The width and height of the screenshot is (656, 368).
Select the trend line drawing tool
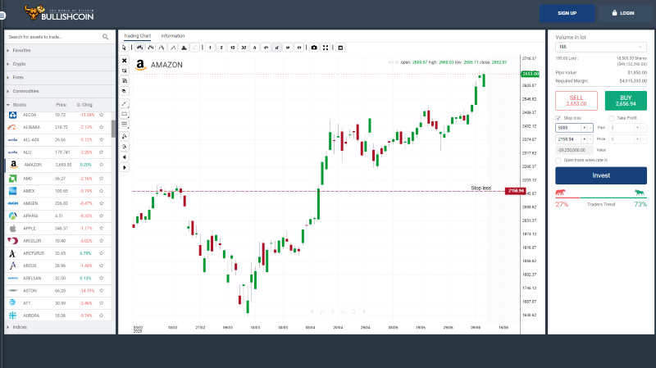coord(125,103)
